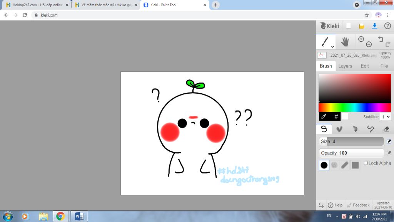This screenshot has height=222, width=394.
Task: Click the Kleki logo
Action: tap(329, 26)
